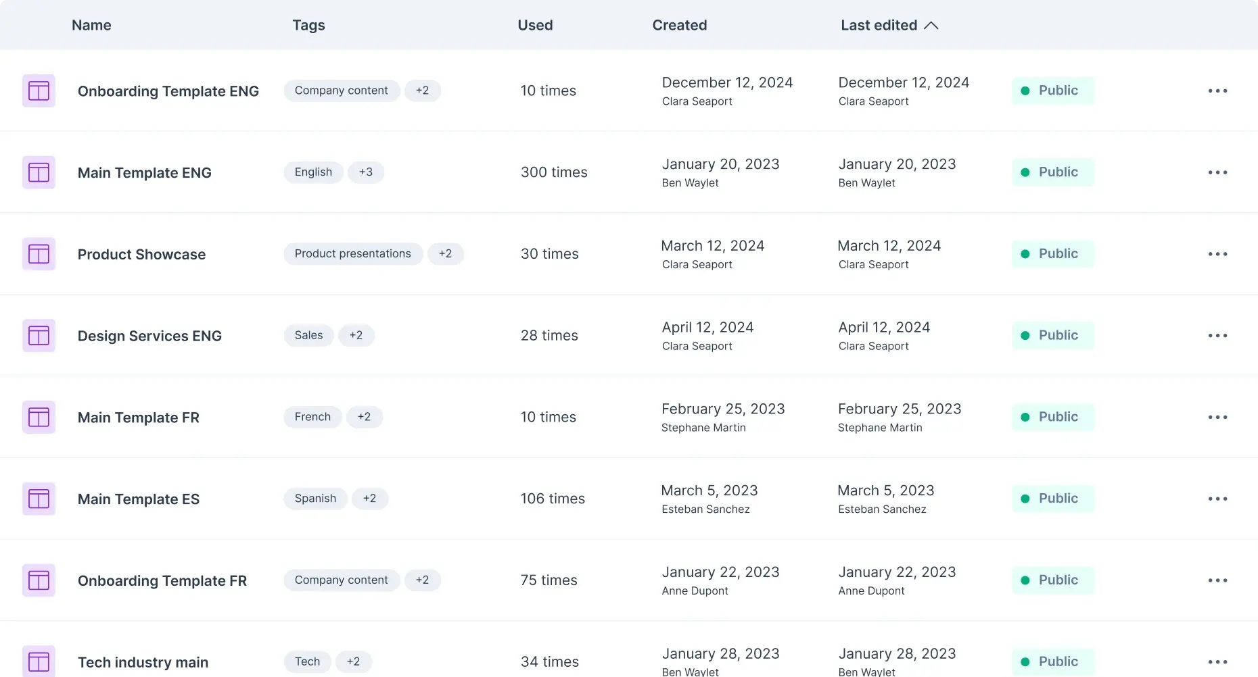Viewport: 1258px width, 677px height.
Task: Open the three-dot menu for Main Template ENG
Action: (1217, 172)
